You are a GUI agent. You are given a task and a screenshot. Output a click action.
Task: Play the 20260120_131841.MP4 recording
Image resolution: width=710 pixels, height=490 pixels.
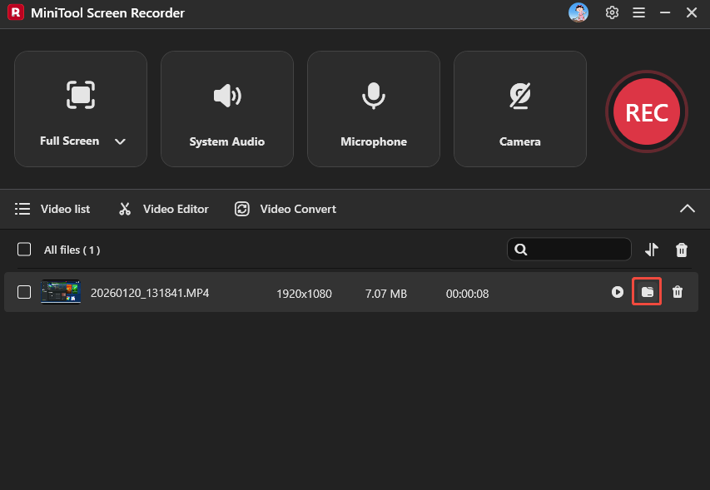pyautogui.click(x=618, y=293)
